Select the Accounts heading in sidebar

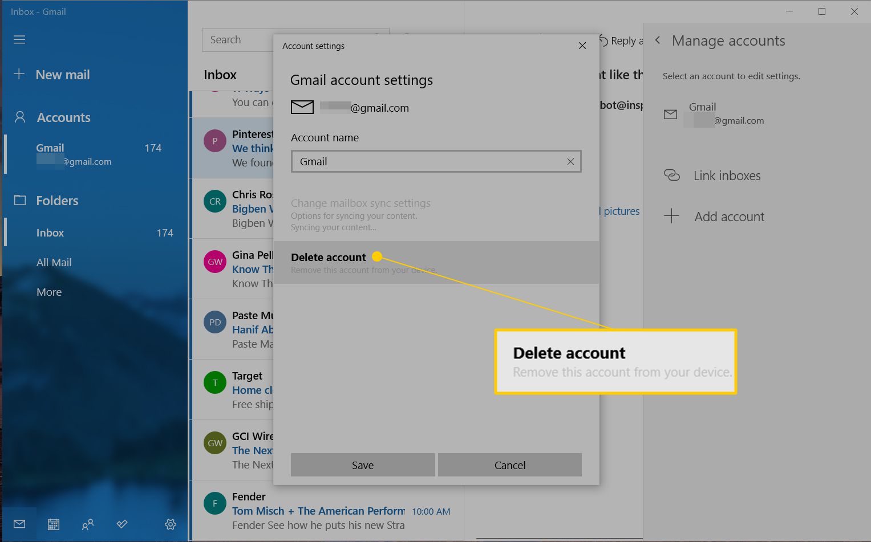[64, 117]
